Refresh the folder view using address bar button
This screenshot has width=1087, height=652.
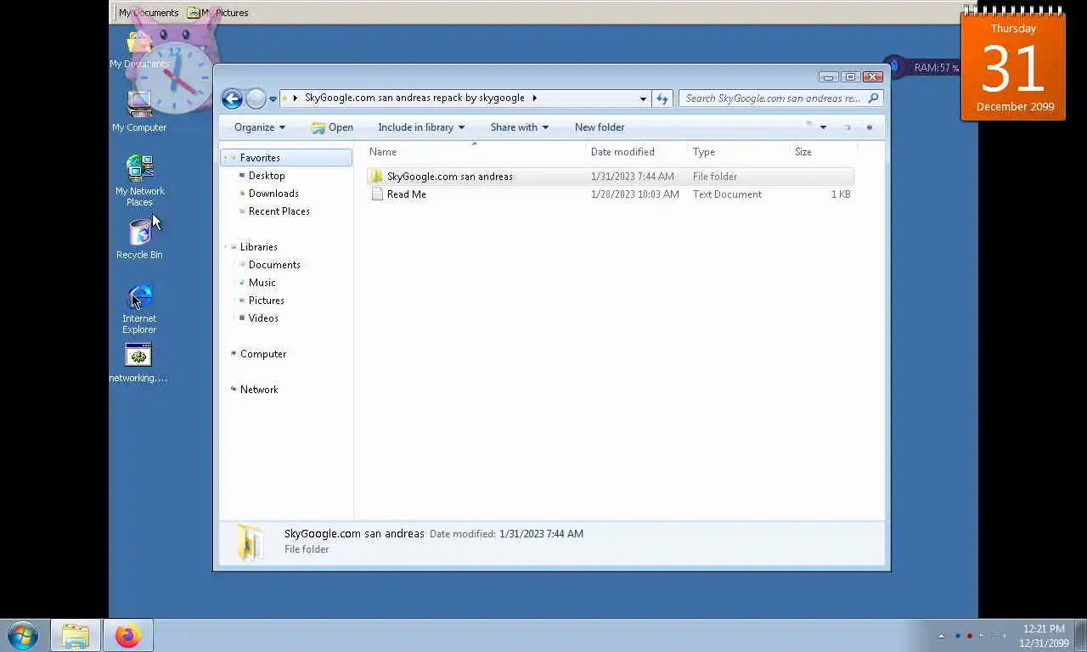tap(662, 98)
